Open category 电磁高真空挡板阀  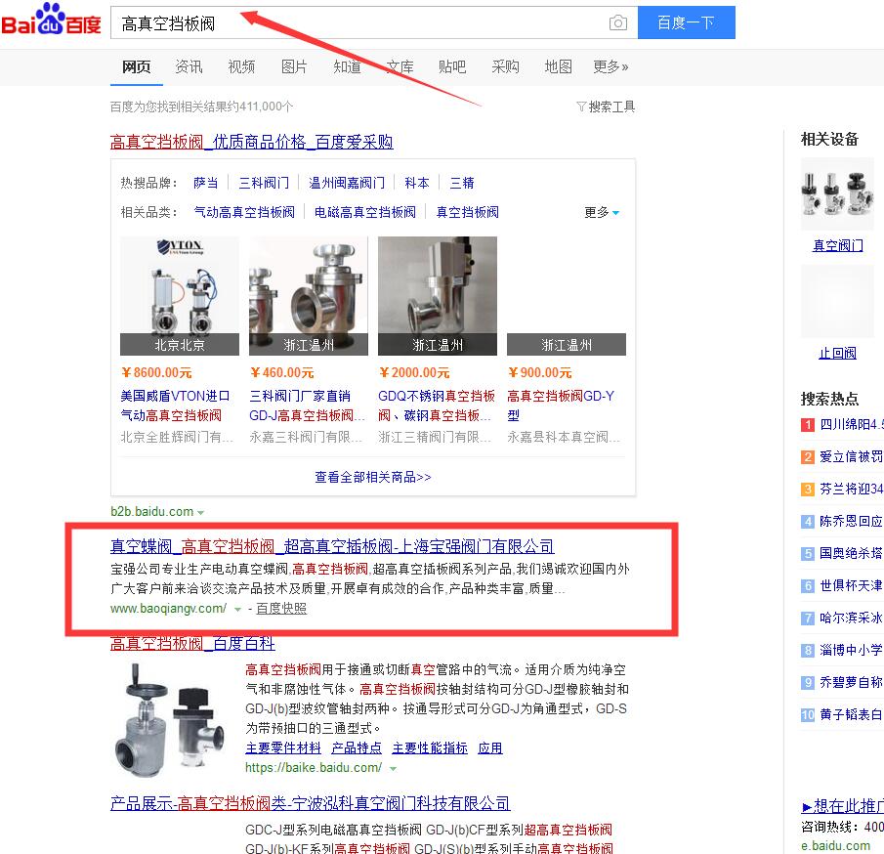365,212
